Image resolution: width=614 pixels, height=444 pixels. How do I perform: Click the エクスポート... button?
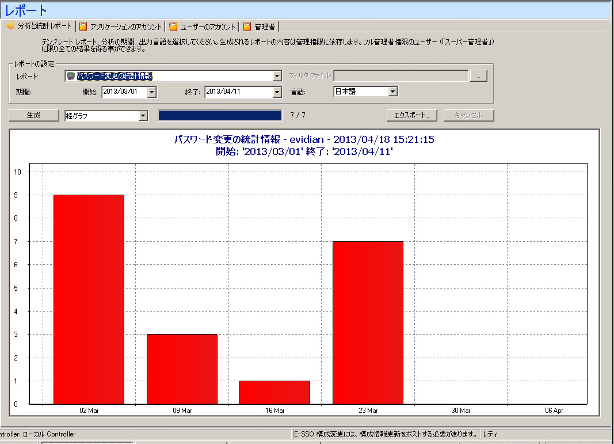coord(411,115)
